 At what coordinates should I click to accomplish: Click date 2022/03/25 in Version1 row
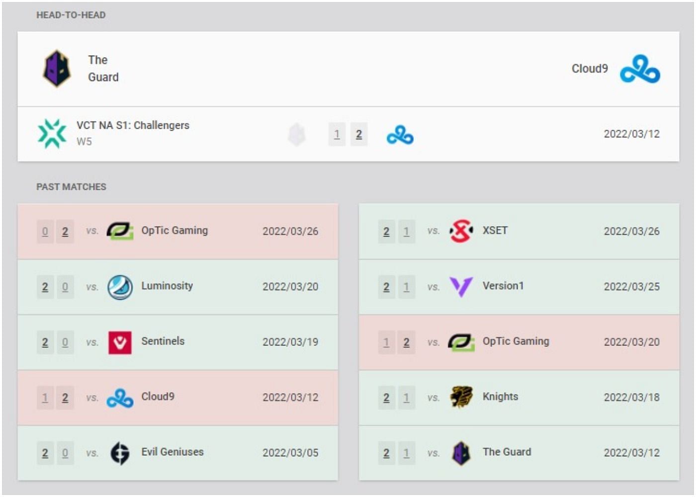631,287
